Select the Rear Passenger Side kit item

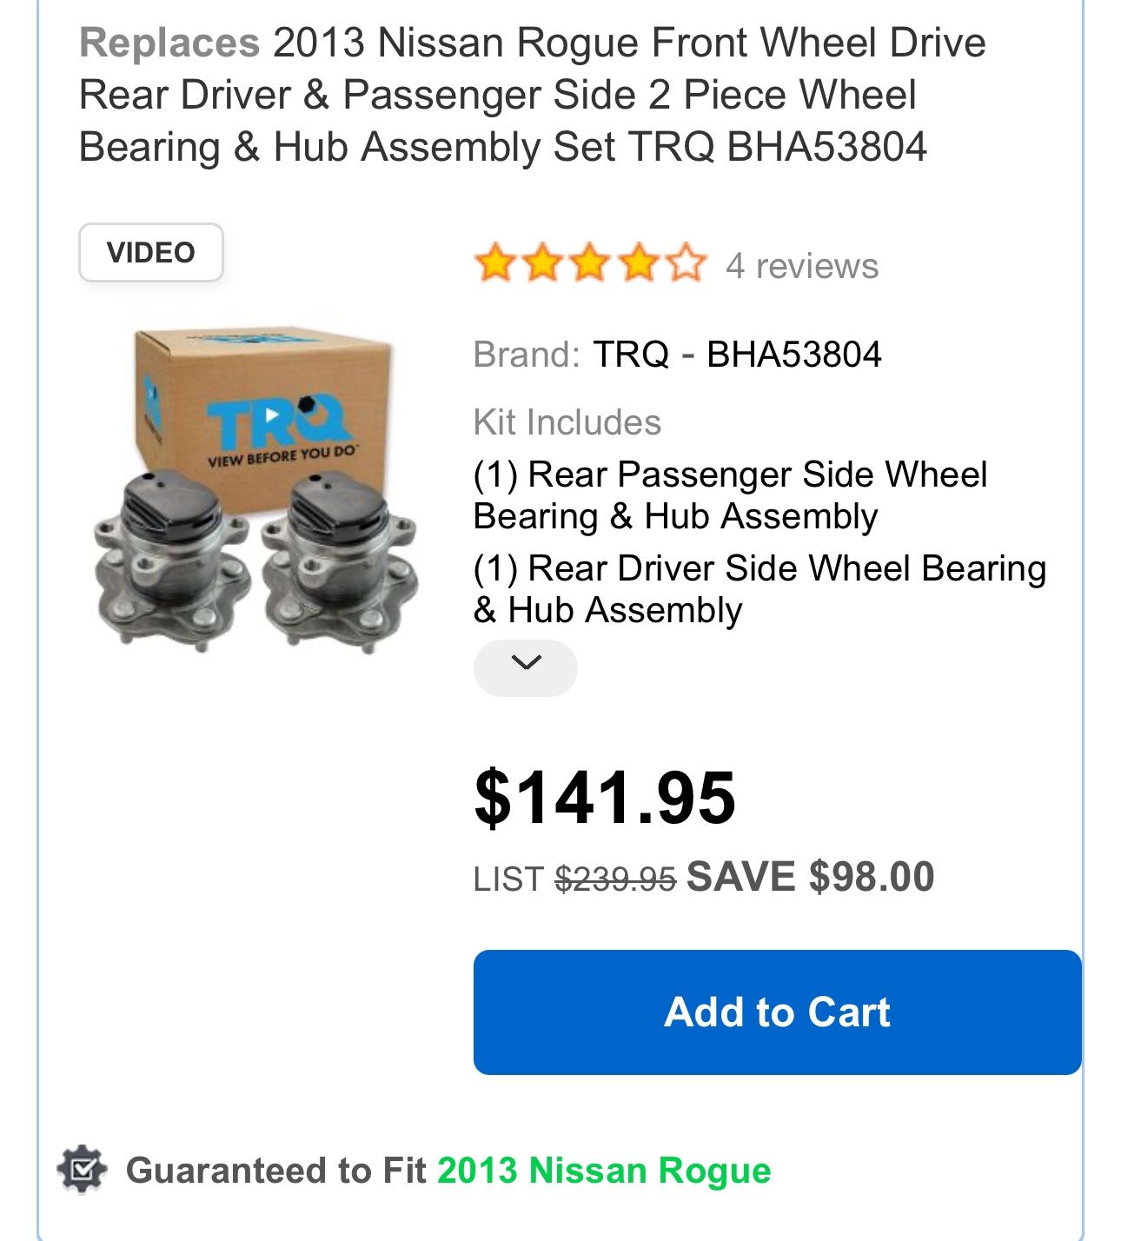(x=730, y=495)
